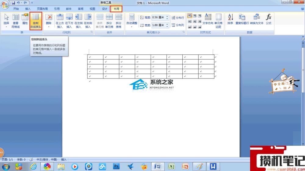Click the proofing check icon in status bar
The image size is (305, 171).
tap(31, 159)
